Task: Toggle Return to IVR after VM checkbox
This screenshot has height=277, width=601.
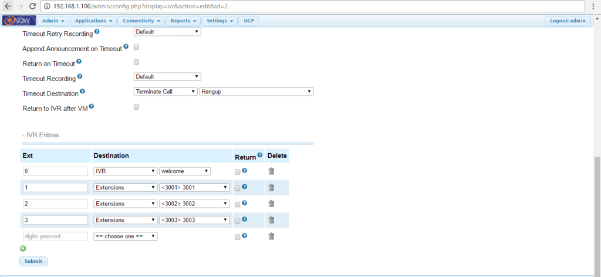Action: (136, 107)
